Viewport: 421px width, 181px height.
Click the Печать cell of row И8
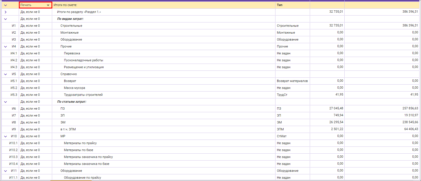30,123
